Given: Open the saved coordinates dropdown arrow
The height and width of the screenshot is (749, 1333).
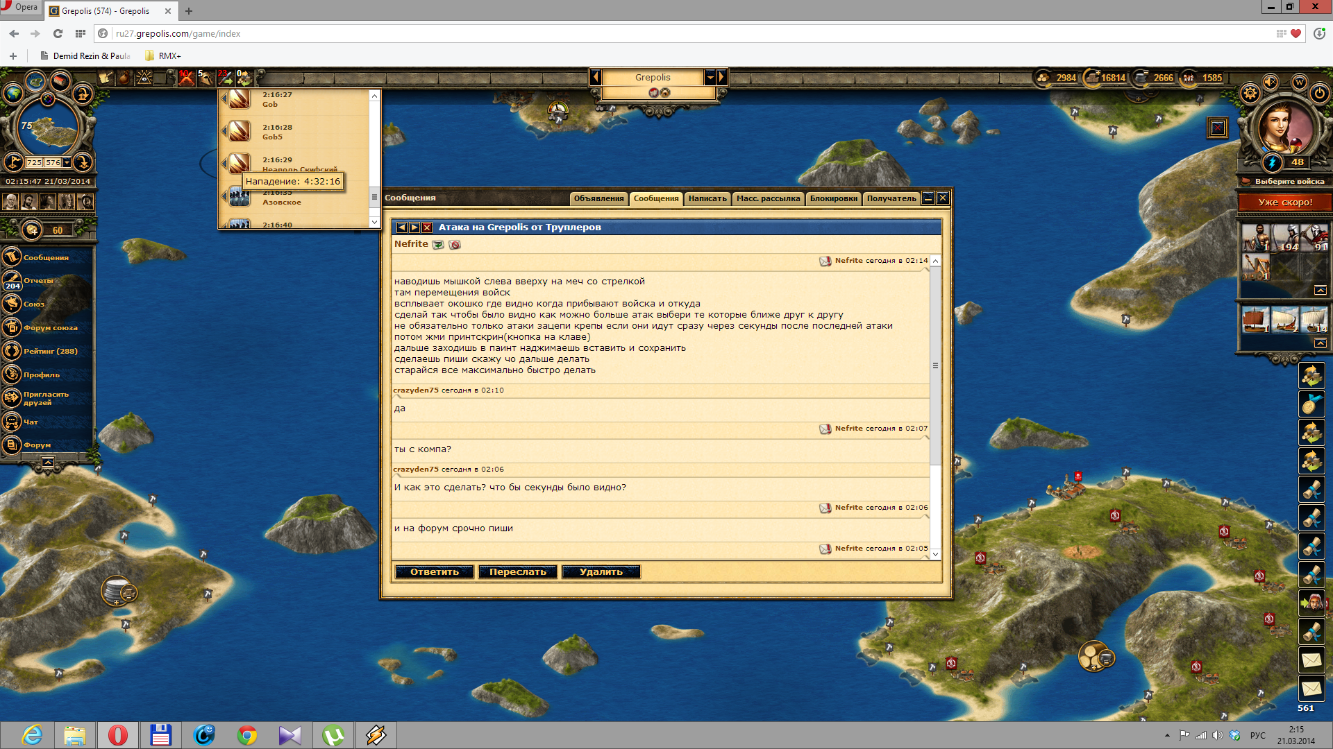Looking at the screenshot, I should (x=67, y=162).
